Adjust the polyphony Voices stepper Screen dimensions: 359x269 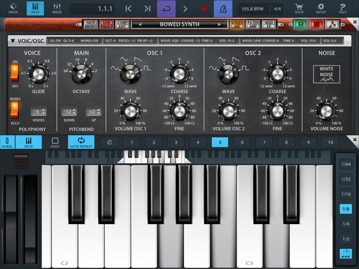point(38,112)
